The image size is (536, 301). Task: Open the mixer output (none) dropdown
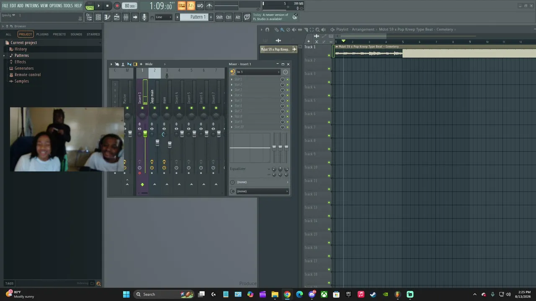[262, 191]
